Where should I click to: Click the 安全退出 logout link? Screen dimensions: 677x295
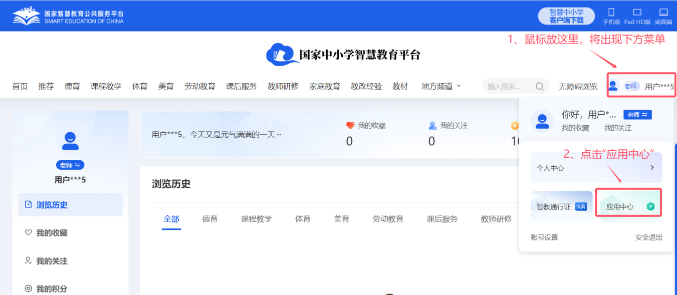(648, 237)
